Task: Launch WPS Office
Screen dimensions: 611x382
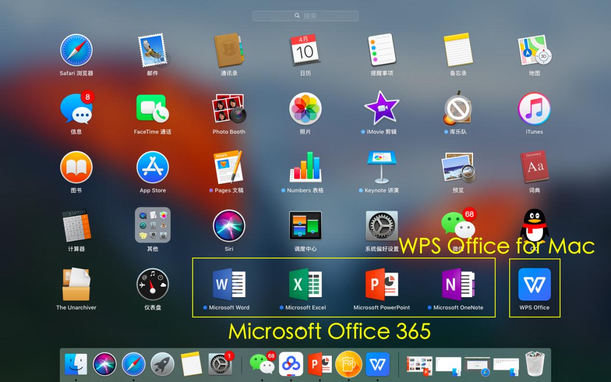Action: coord(534,285)
